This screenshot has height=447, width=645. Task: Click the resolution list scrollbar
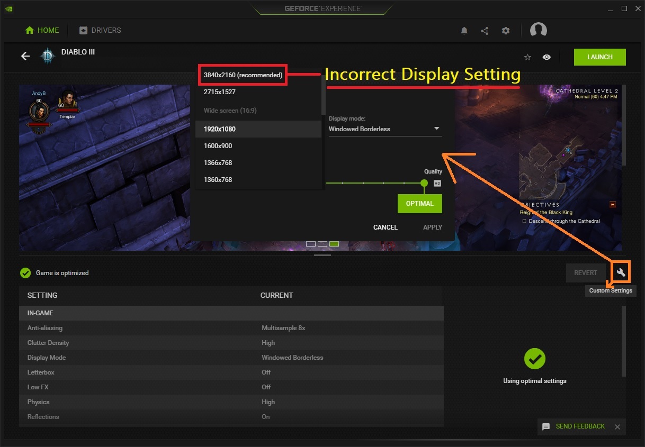(324, 95)
